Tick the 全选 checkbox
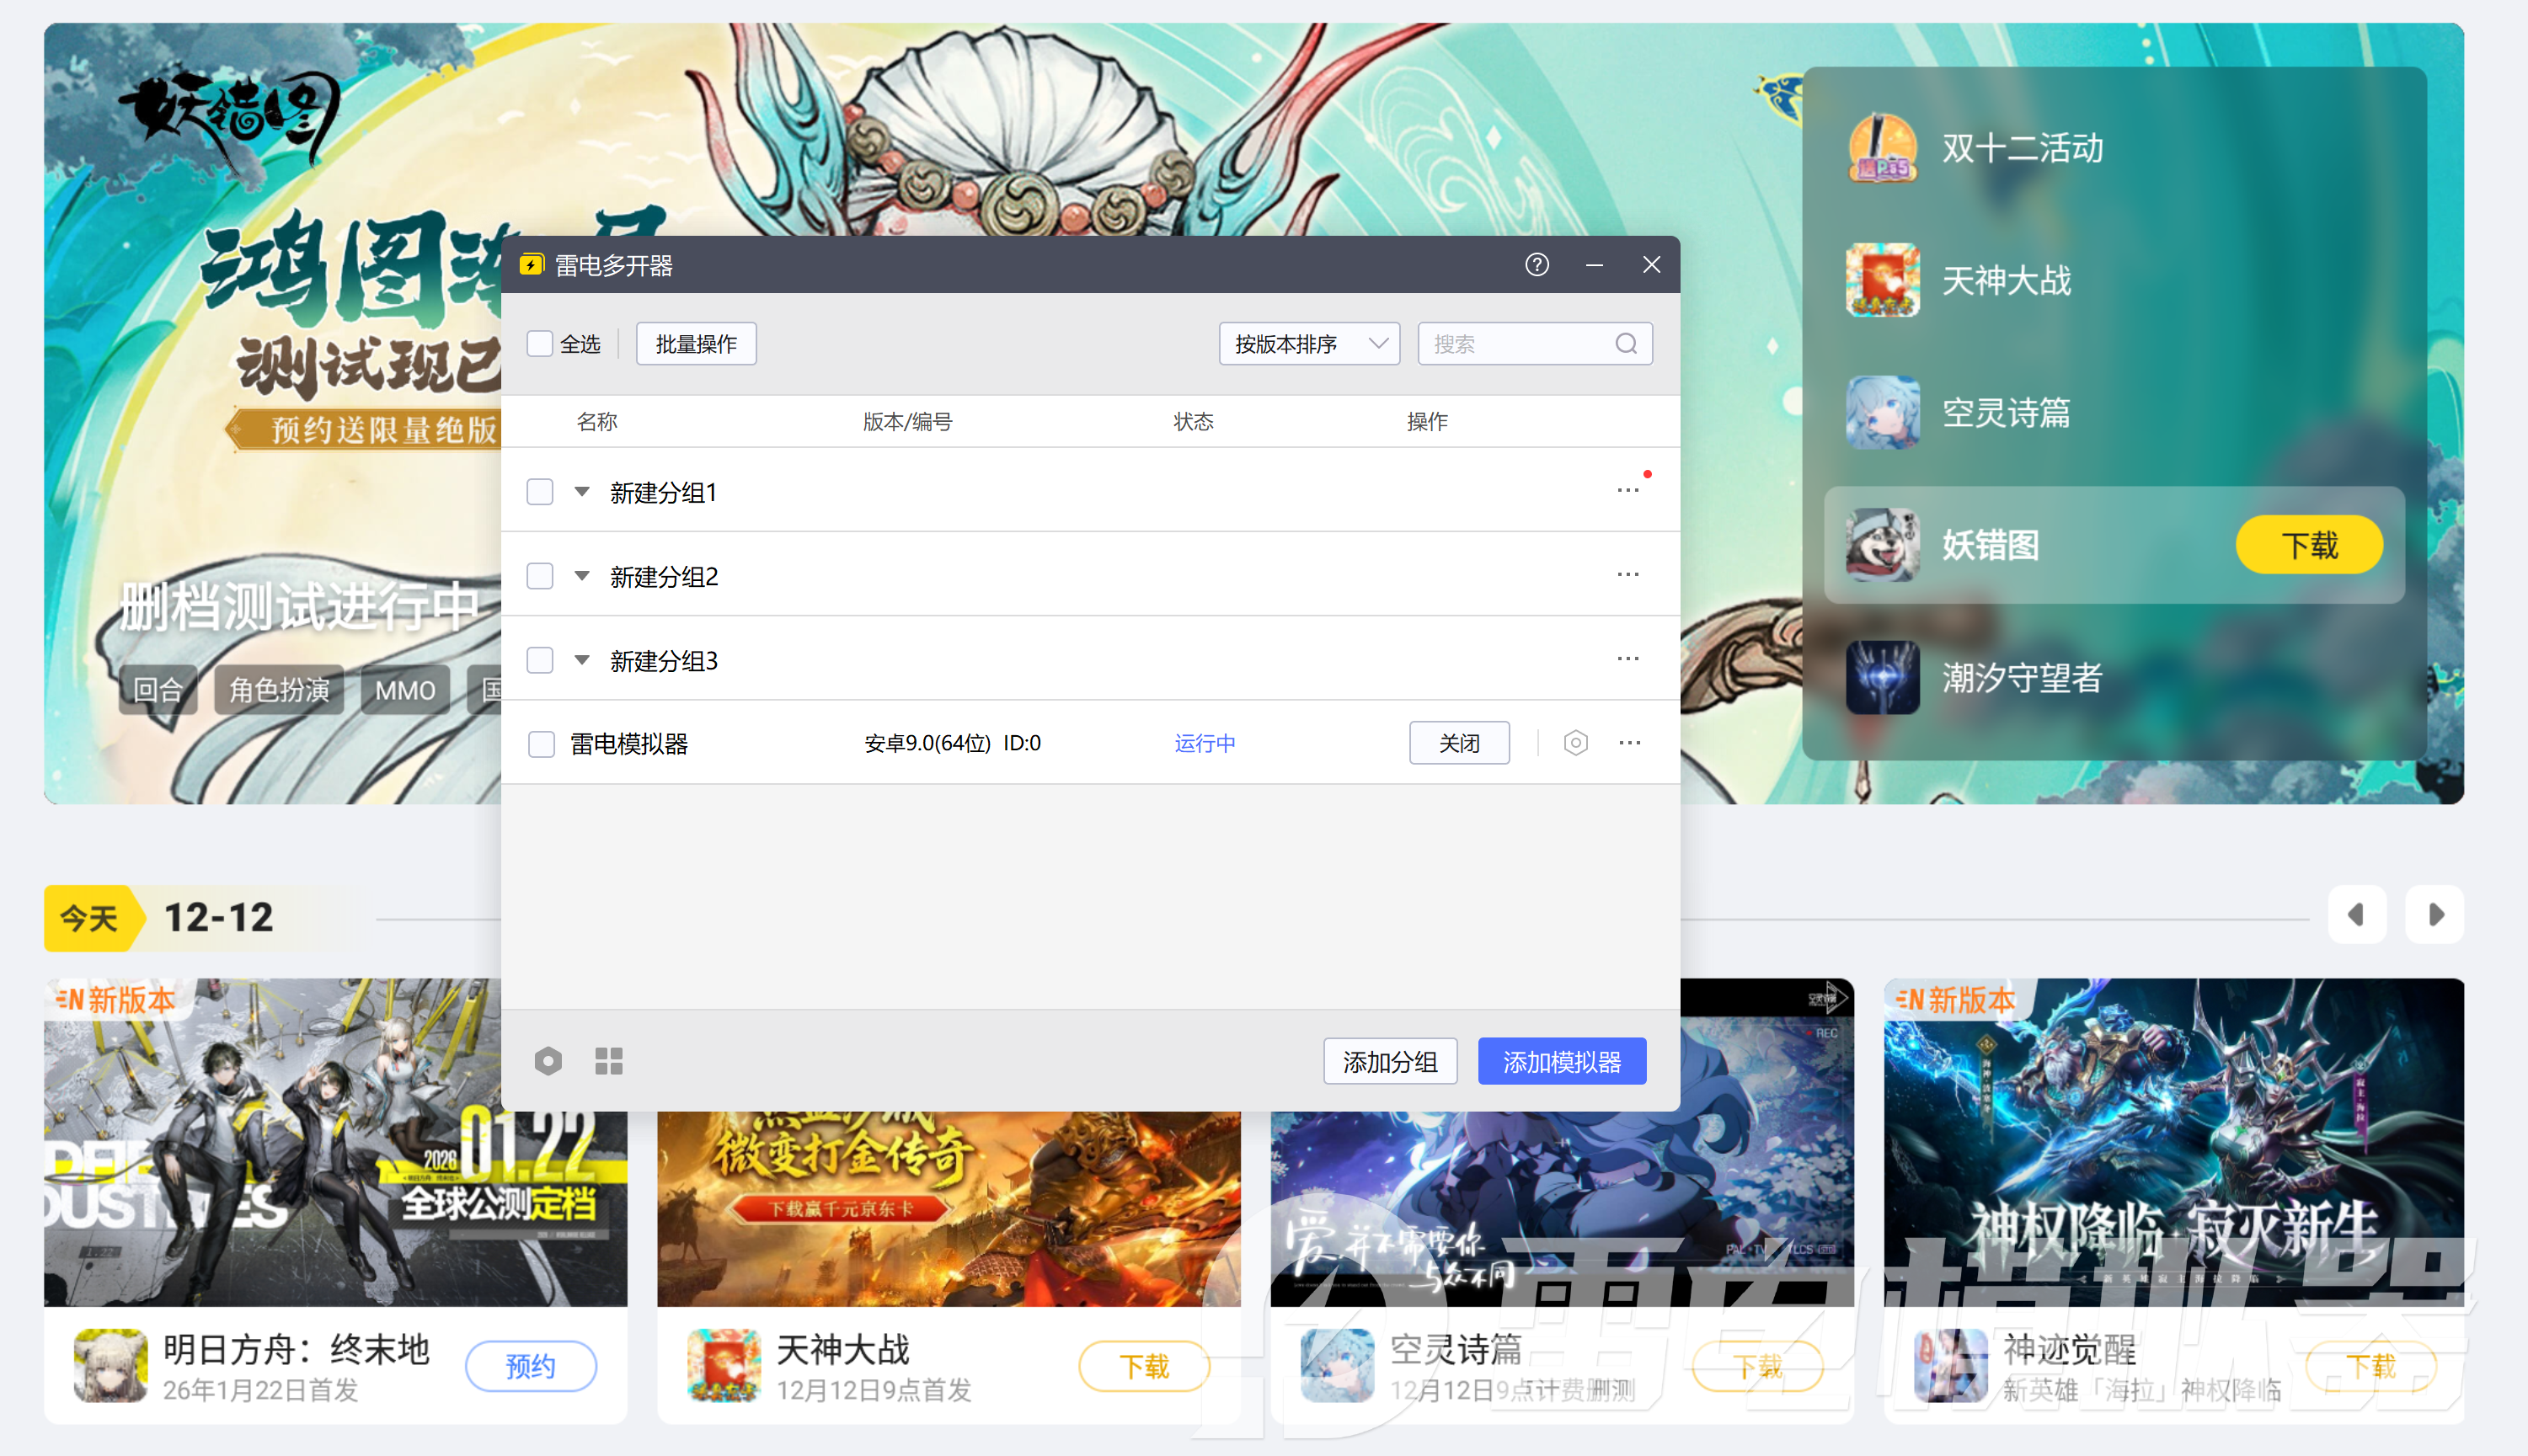The image size is (2528, 1456). [x=540, y=344]
